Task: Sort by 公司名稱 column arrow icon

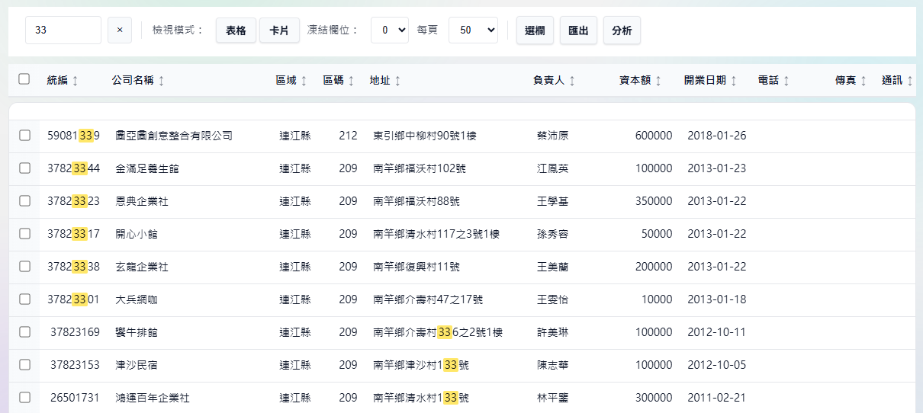Action: [161, 81]
